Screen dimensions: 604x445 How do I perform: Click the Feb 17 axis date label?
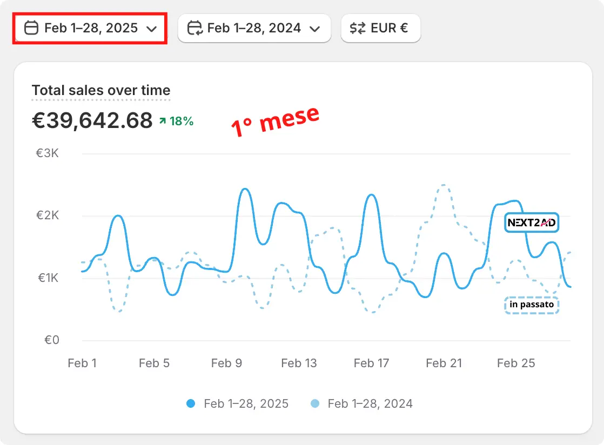[x=371, y=363]
